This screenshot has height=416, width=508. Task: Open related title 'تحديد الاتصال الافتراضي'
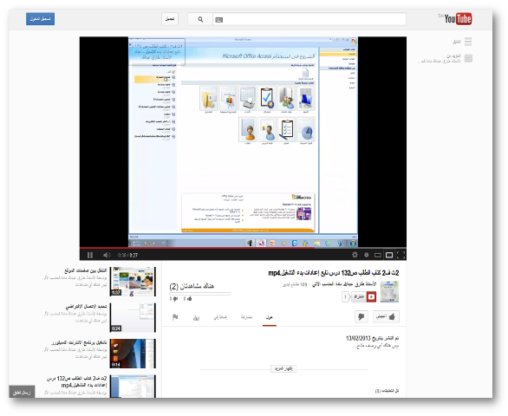click(86, 306)
